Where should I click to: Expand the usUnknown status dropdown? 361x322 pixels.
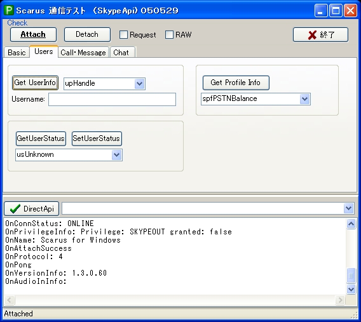pos(117,155)
